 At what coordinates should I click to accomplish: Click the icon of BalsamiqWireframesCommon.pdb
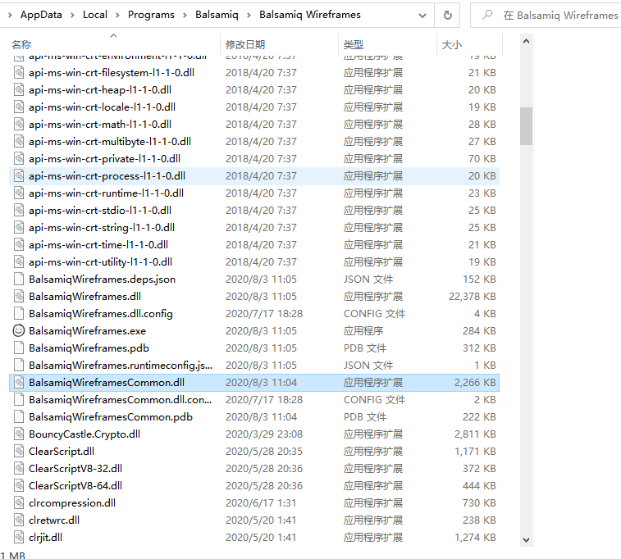[19, 416]
